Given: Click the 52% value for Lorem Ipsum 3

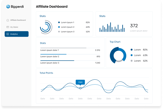Looking at the screenshot, I should [x=88, y=32].
